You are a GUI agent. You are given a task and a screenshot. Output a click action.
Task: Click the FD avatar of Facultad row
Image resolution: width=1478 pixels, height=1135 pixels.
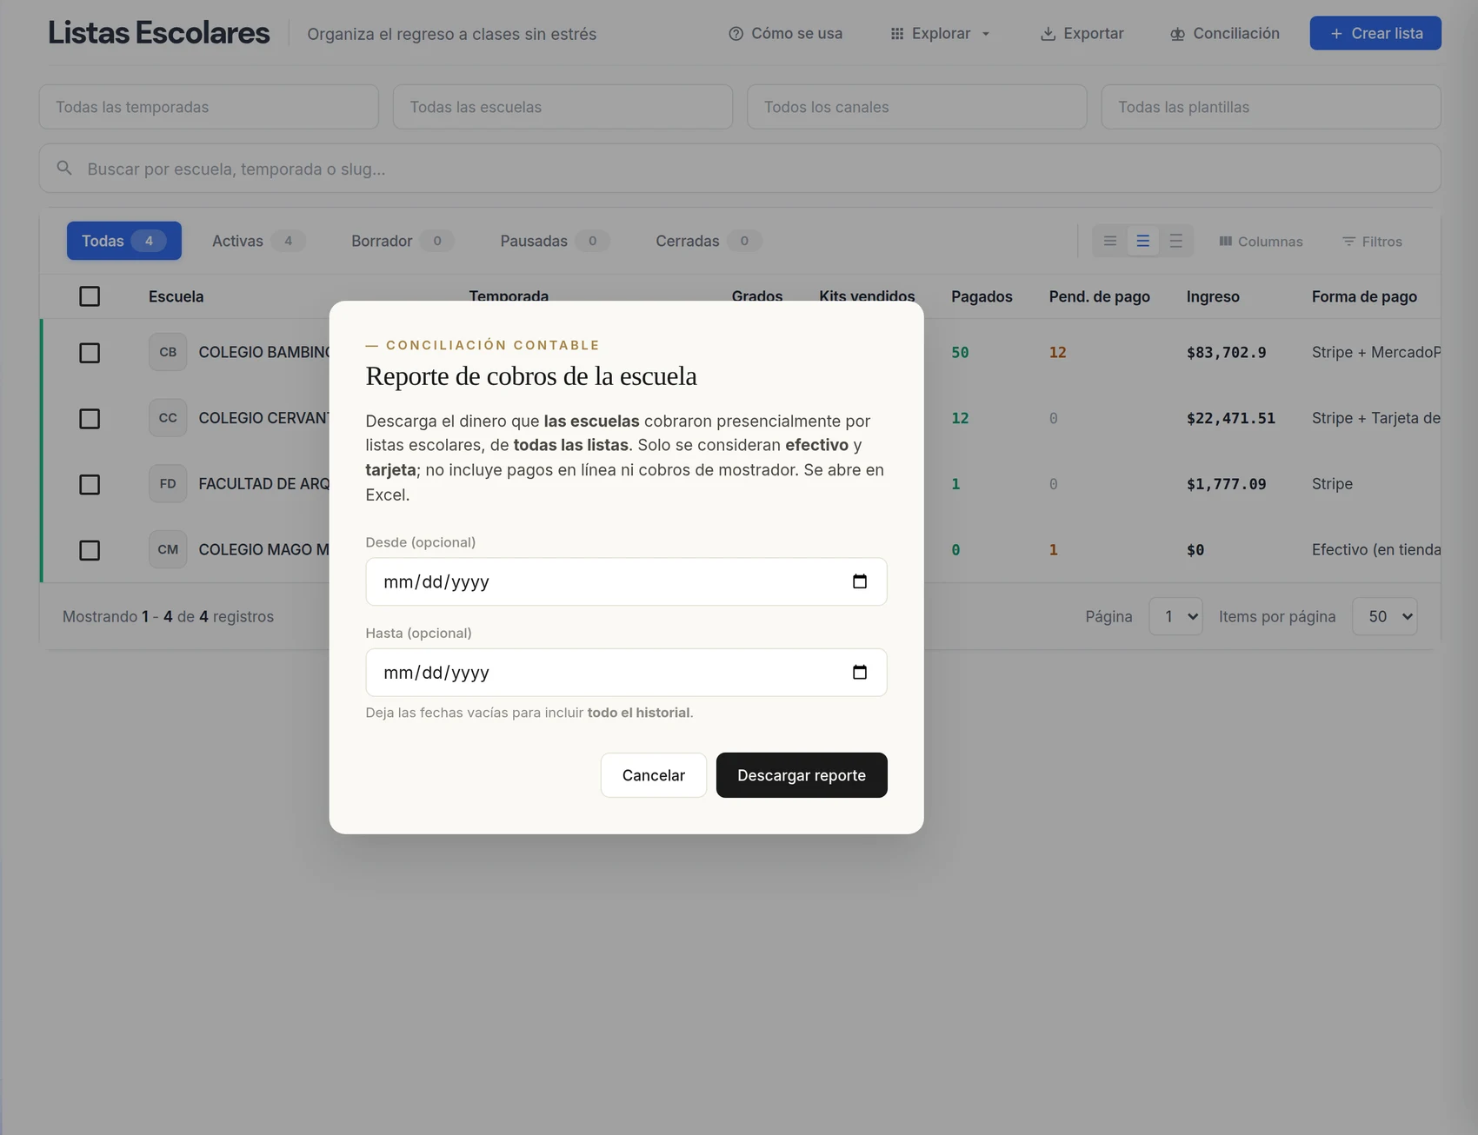168,484
